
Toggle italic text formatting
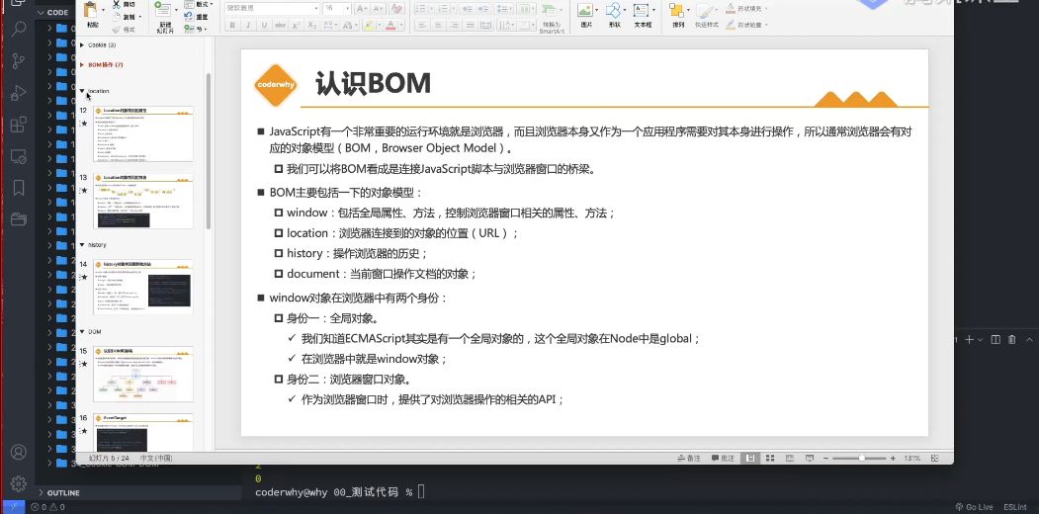coord(248,25)
